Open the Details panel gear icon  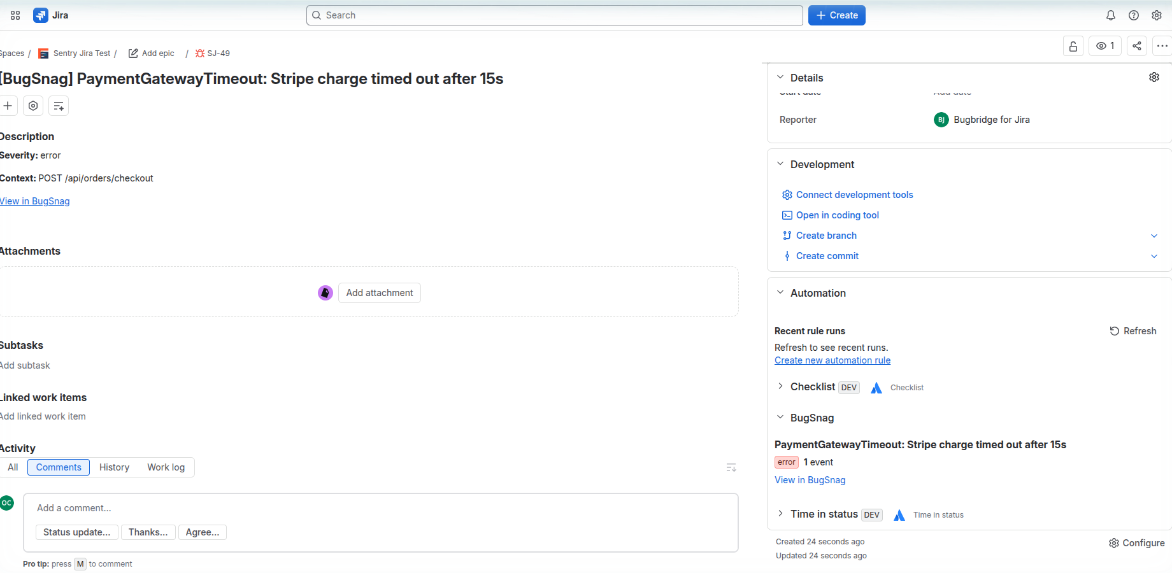[1154, 77]
